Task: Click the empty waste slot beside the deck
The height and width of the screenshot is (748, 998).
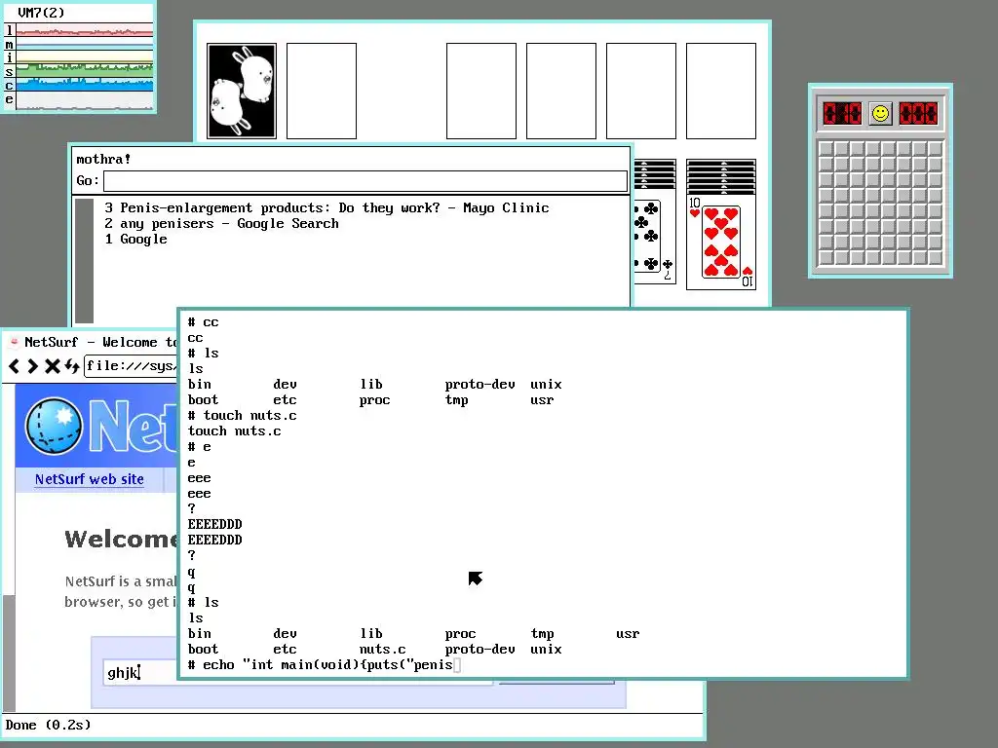Action: tap(322, 91)
